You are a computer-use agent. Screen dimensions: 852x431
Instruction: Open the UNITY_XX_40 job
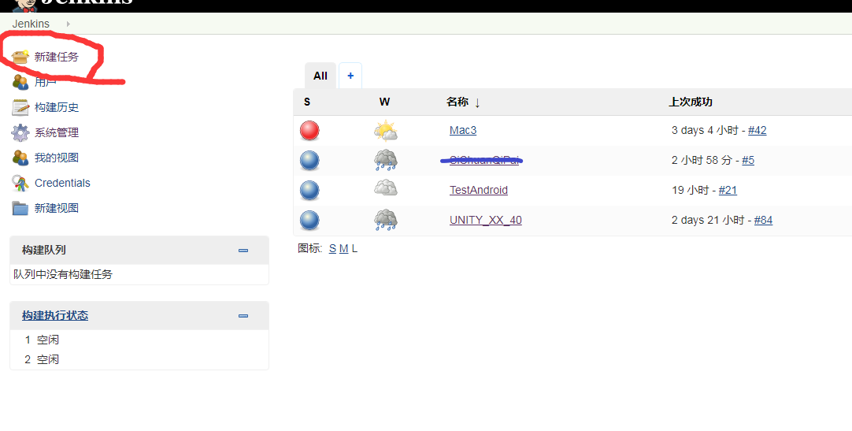click(486, 220)
